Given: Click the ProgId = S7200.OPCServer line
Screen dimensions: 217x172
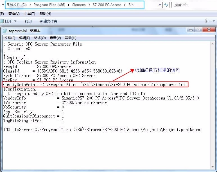Looking at the screenshot, I should pos(37,67).
